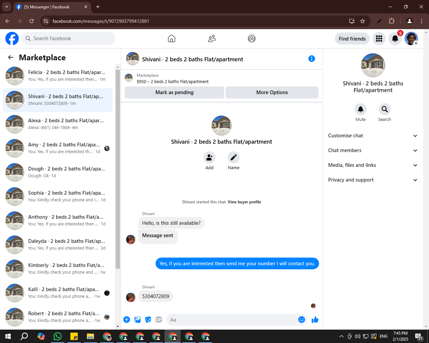Open Windows taskbar search
Viewport: 429px width, 343px height.
(24, 336)
